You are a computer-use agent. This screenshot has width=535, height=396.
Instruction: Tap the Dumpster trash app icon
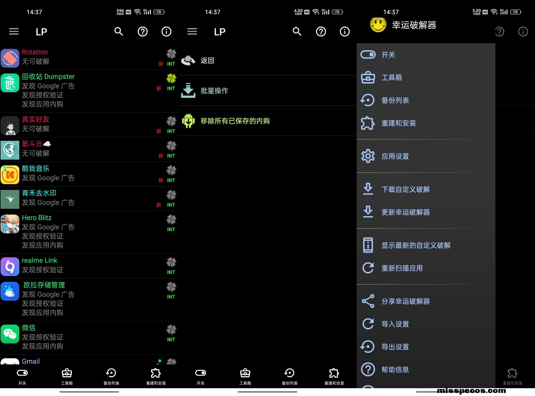pos(10,83)
